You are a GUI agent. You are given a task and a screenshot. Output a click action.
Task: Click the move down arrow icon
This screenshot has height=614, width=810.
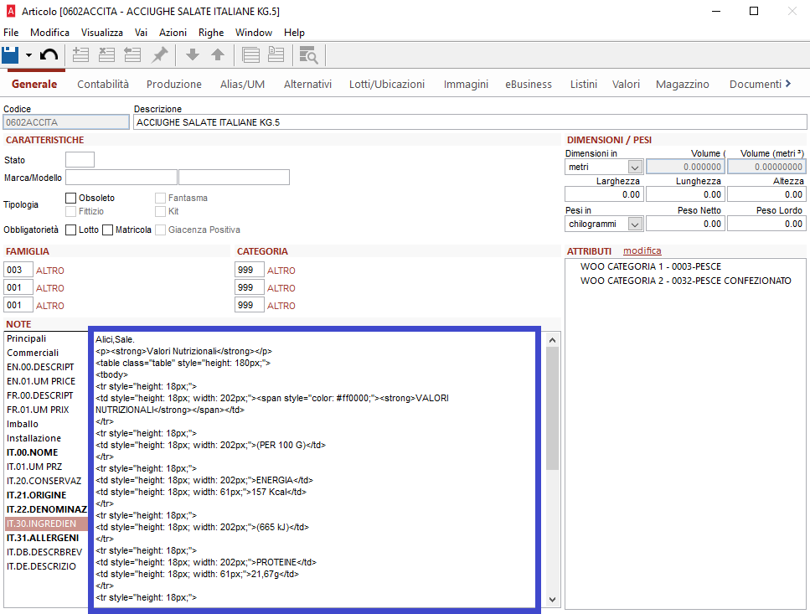click(x=193, y=55)
